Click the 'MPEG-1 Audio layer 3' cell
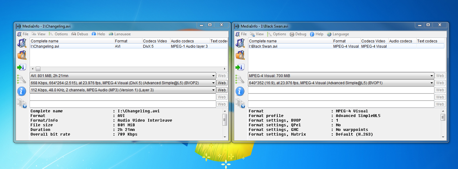458x169 pixels. 189,46
